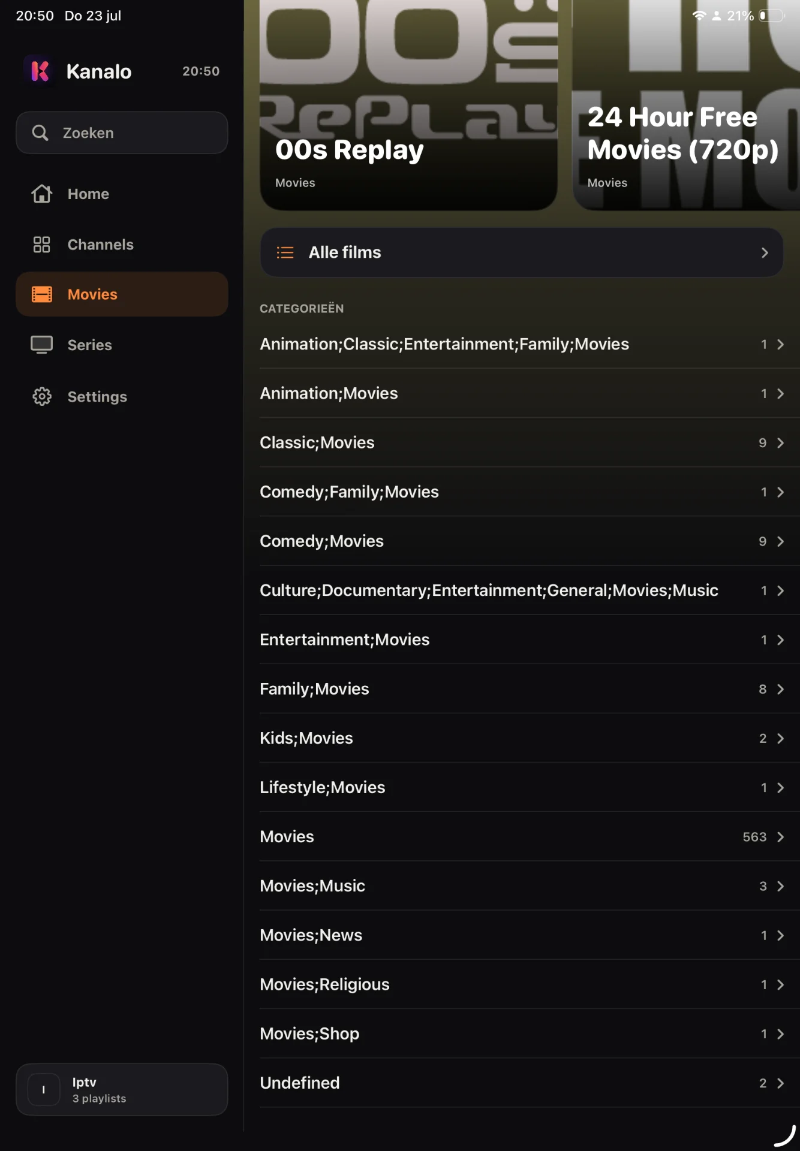Open the Channels section label
The height and width of the screenshot is (1151, 800).
coord(100,245)
